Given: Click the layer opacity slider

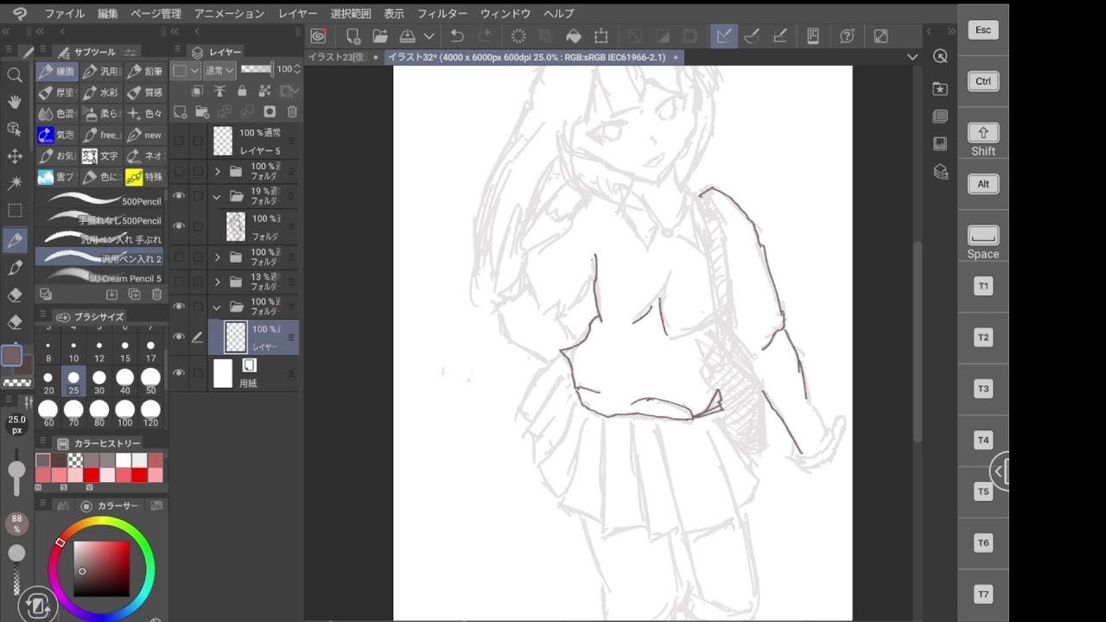Looking at the screenshot, I should (x=257, y=69).
